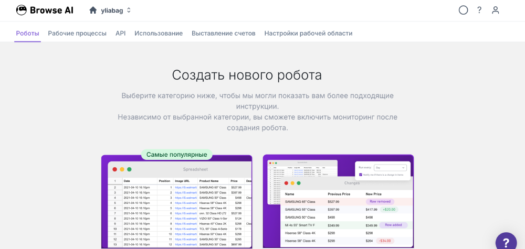Open the Run every Day dropdown
Image resolution: width=525 pixels, height=249 pixels.
(390, 168)
